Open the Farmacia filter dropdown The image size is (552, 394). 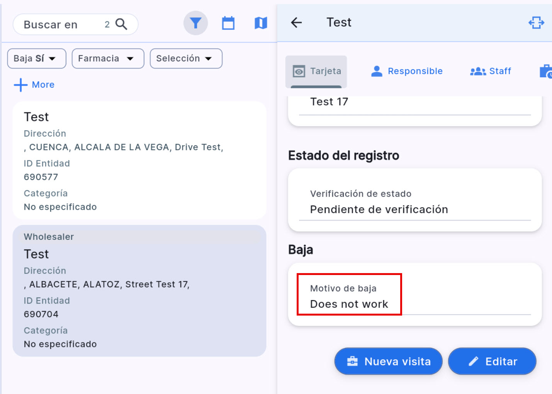pyautogui.click(x=108, y=58)
